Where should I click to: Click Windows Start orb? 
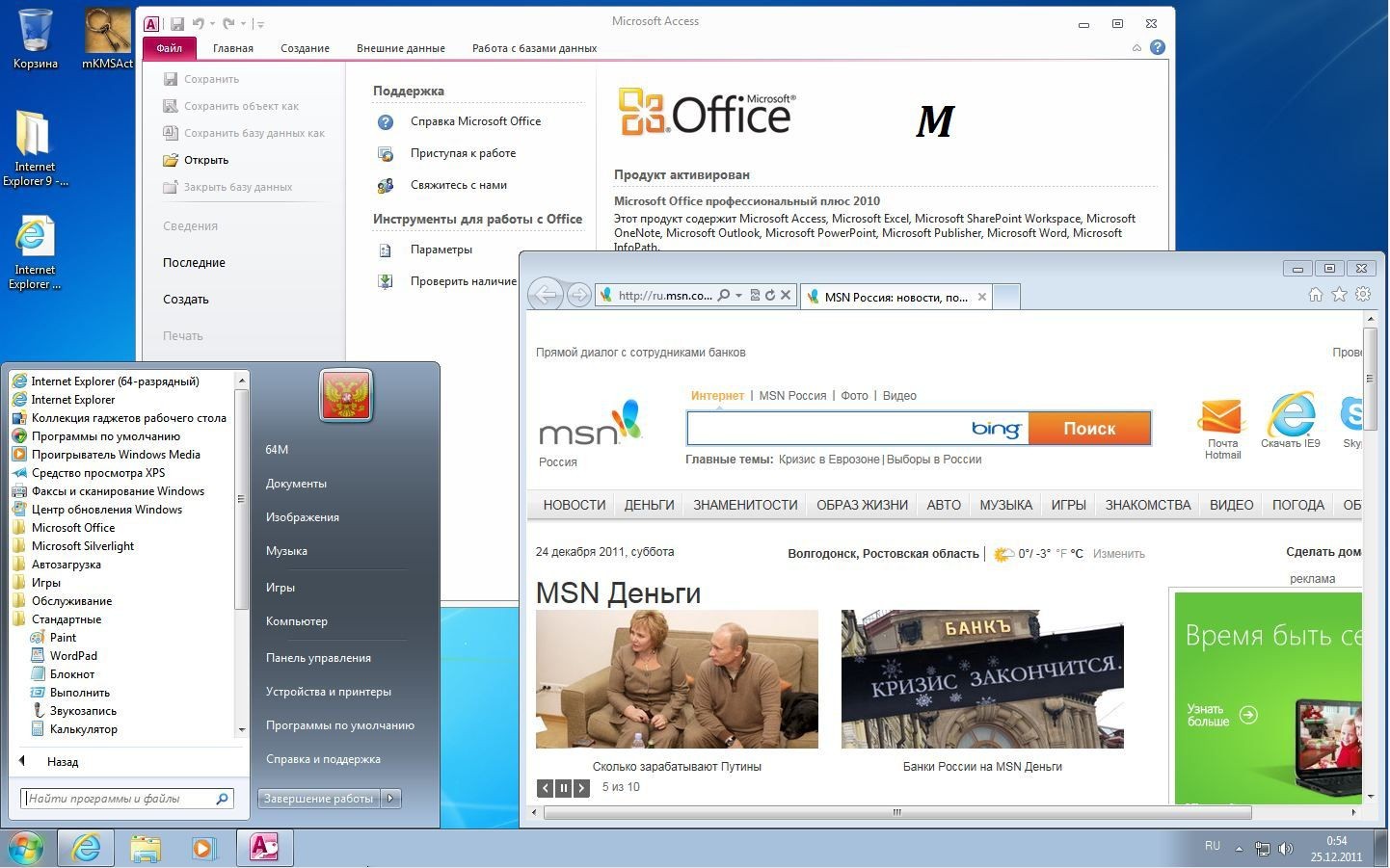pyautogui.click(x=26, y=848)
